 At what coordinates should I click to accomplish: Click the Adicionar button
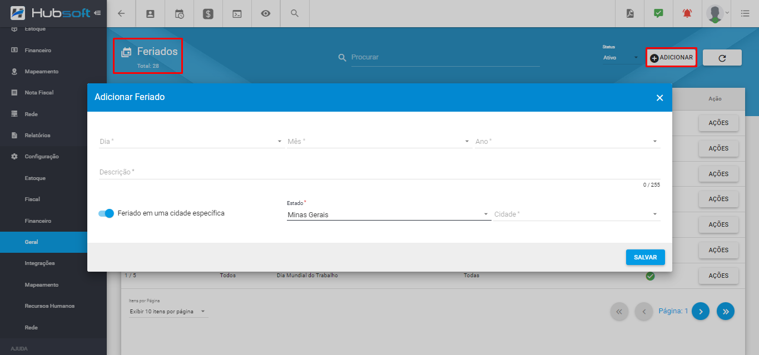pos(671,58)
